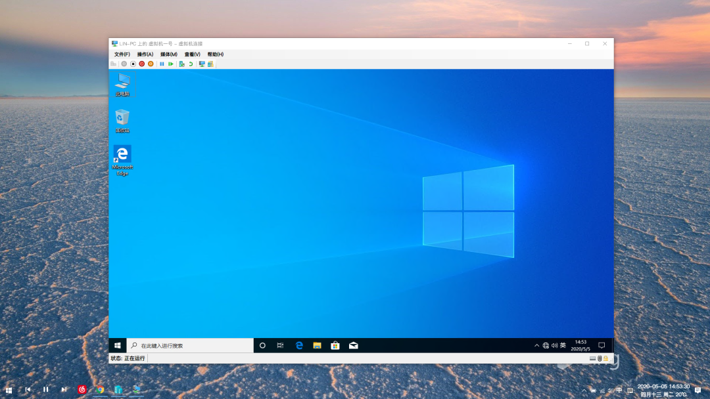Click the 英 input language indicator in VM
Screen dimensions: 710x399
563,345
